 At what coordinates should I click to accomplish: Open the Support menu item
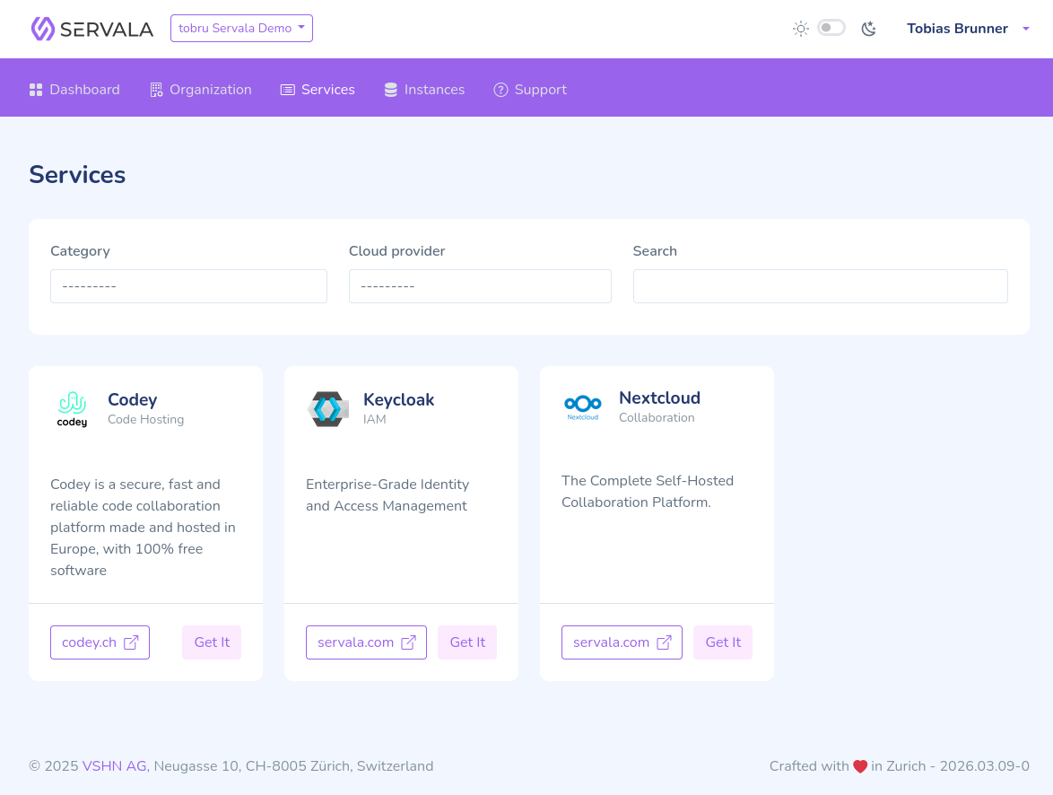[530, 90]
